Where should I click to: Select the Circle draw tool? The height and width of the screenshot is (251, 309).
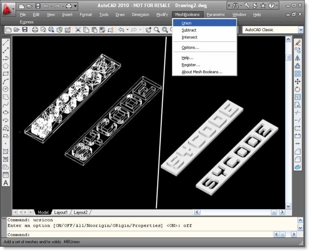coord(6,89)
